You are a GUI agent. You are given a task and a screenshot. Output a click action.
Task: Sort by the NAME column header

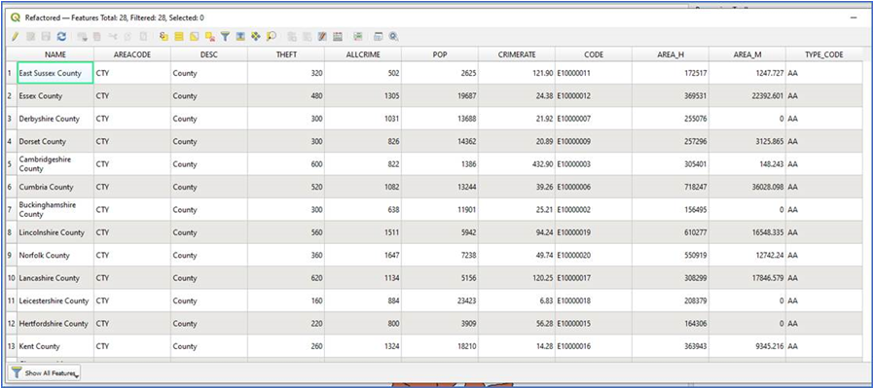[x=55, y=54]
